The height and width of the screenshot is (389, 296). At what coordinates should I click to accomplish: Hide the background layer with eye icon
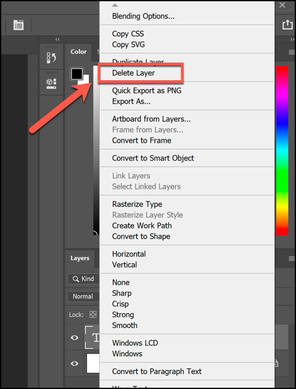tap(74, 364)
